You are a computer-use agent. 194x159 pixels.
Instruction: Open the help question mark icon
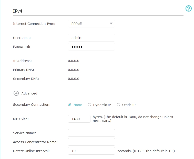point(188,9)
